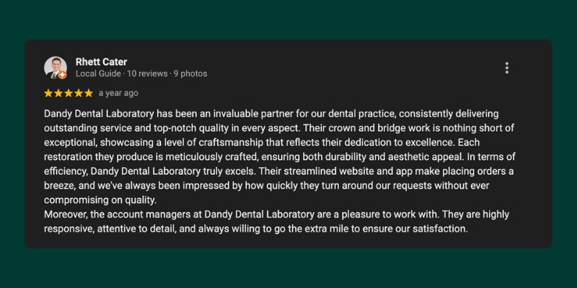Click the fourth yellow rating star
This screenshot has width=577, height=288.
(x=79, y=93)
